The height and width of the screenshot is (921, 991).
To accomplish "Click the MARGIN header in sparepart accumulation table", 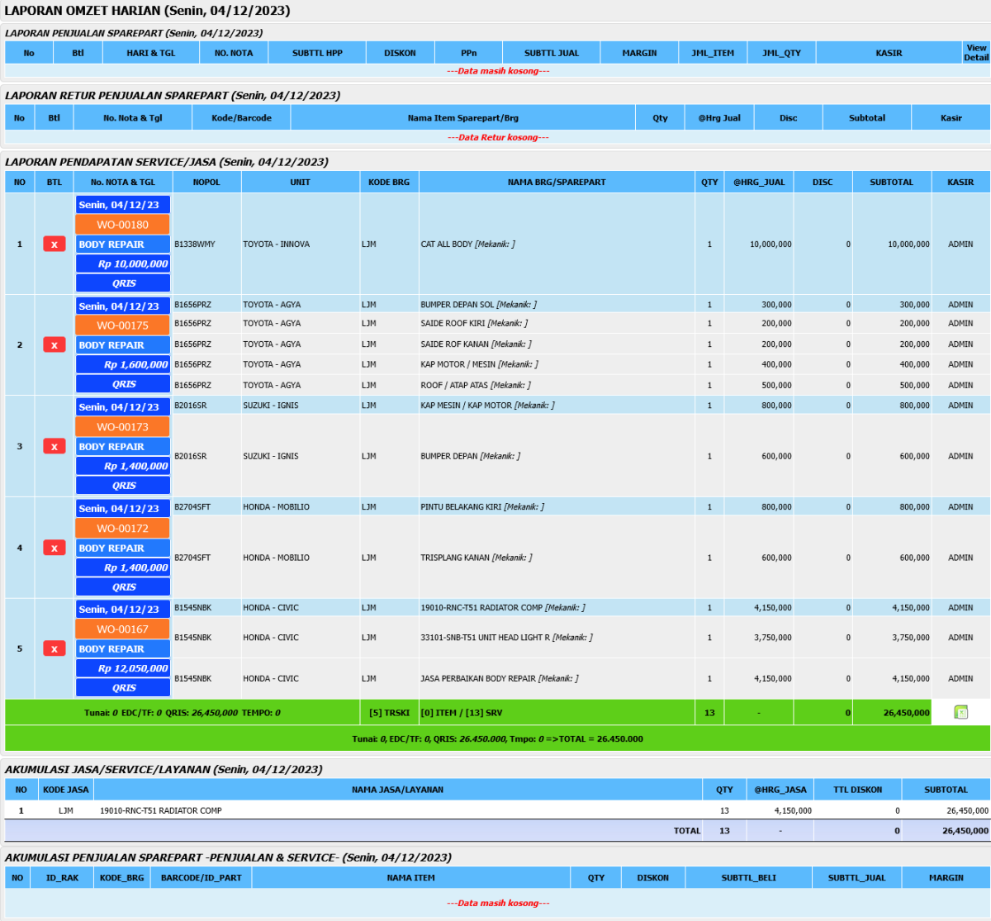I will coord(946,878).
